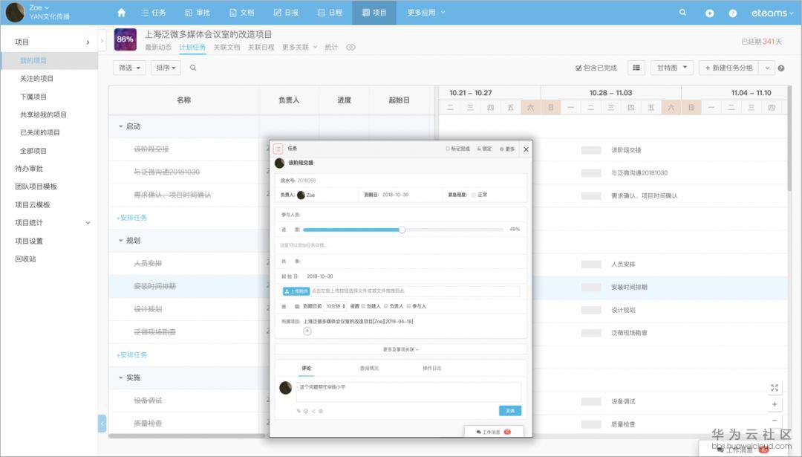The image size is (802, 457).
Task: Click the task progress slider handle at 49%
Action: pyautogui.click(x=402, y=230)
